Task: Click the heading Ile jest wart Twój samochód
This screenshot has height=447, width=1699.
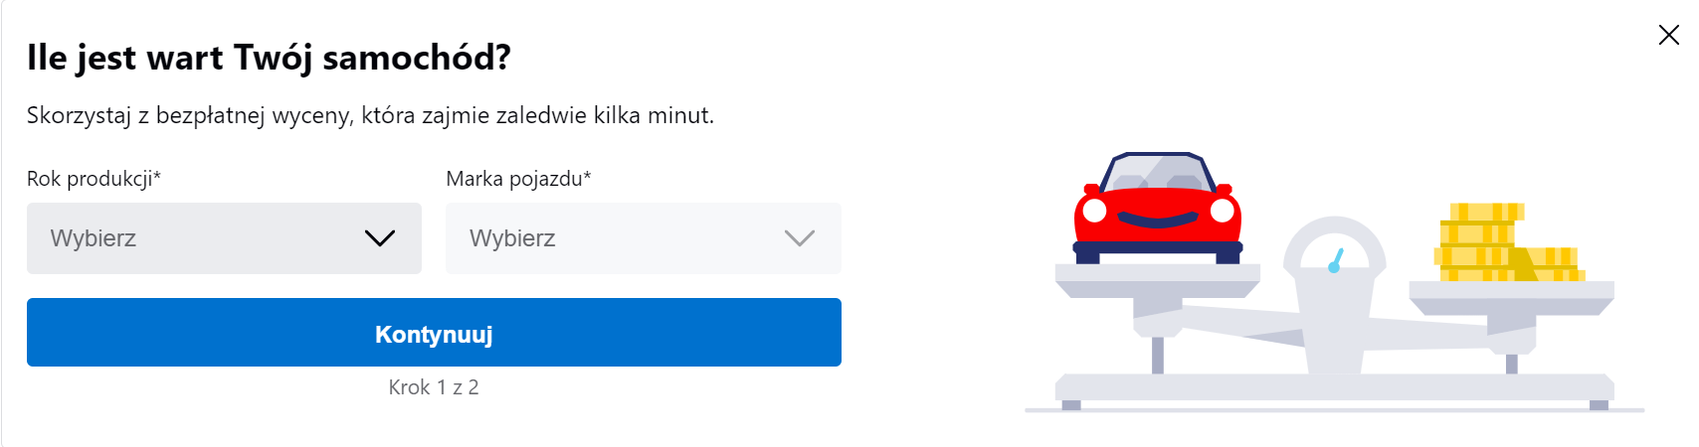Action: (x=269, y=58)
